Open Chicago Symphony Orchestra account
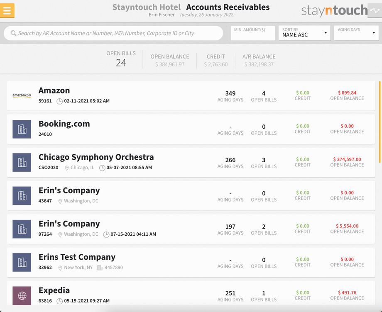 point(191,163)
